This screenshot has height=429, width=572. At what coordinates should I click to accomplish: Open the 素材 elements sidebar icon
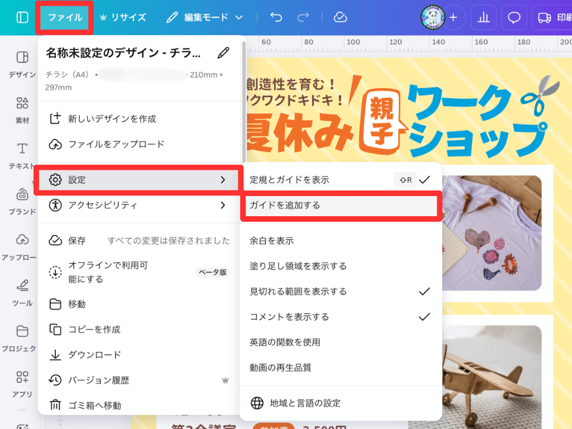[x=22, y=109]
